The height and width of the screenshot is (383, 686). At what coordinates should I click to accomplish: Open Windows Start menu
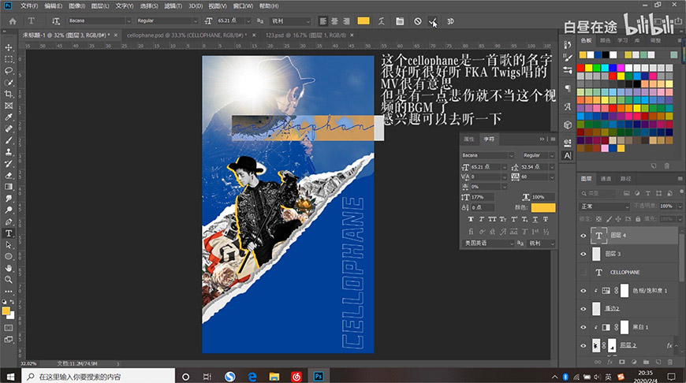pyautogui.click(x=10, y=377)
